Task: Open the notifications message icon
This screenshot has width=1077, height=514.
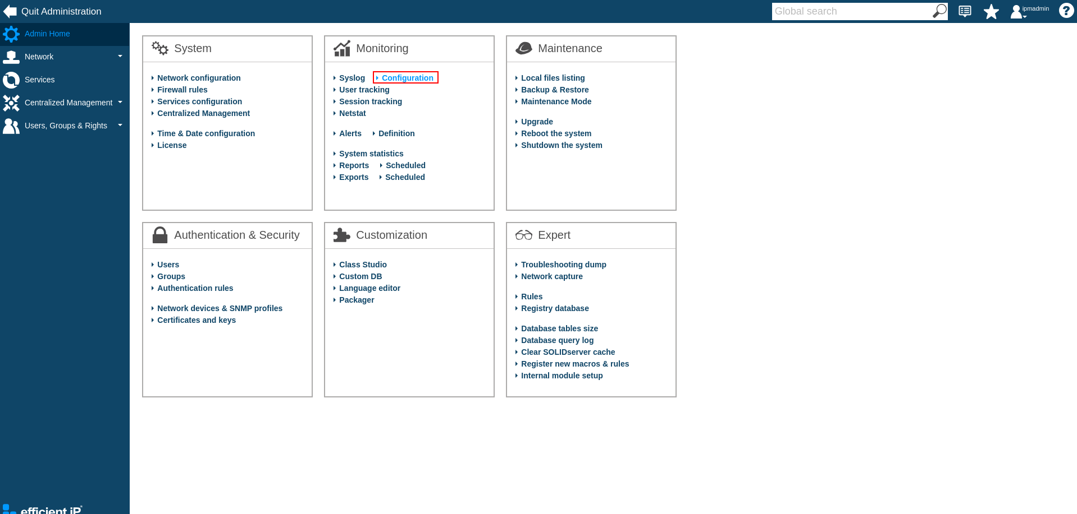Action: 964,11
